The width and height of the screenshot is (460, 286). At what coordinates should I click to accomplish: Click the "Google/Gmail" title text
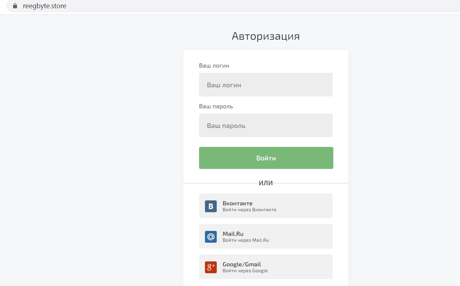click(x=242, y=264)
